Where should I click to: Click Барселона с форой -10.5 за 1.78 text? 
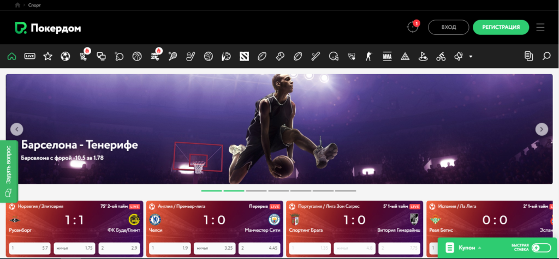62,158
